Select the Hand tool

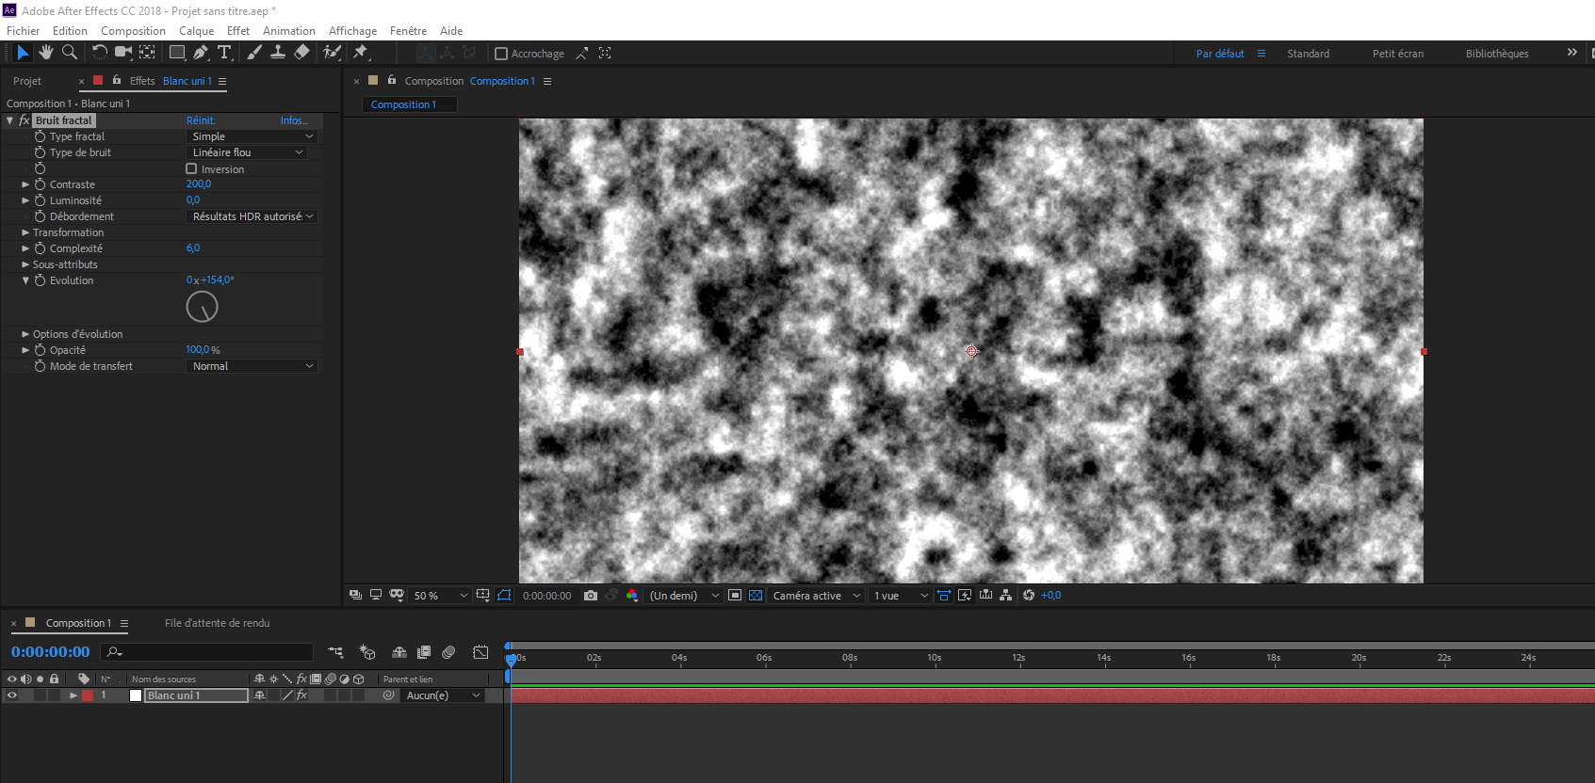[x=45, y=53]
